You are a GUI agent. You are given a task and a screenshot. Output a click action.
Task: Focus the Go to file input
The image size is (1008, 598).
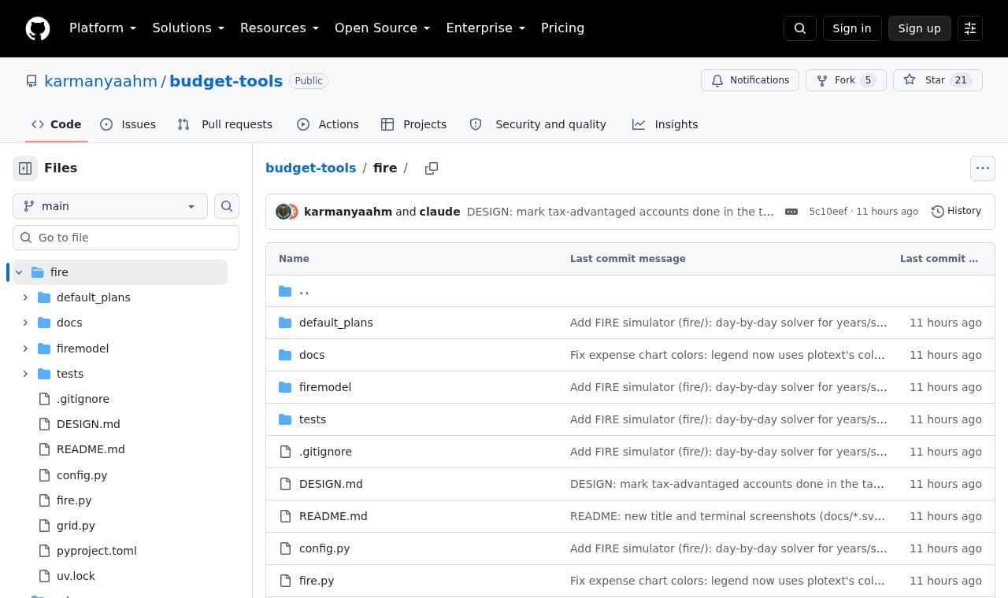pyautogui.click(x=126, y=238)
